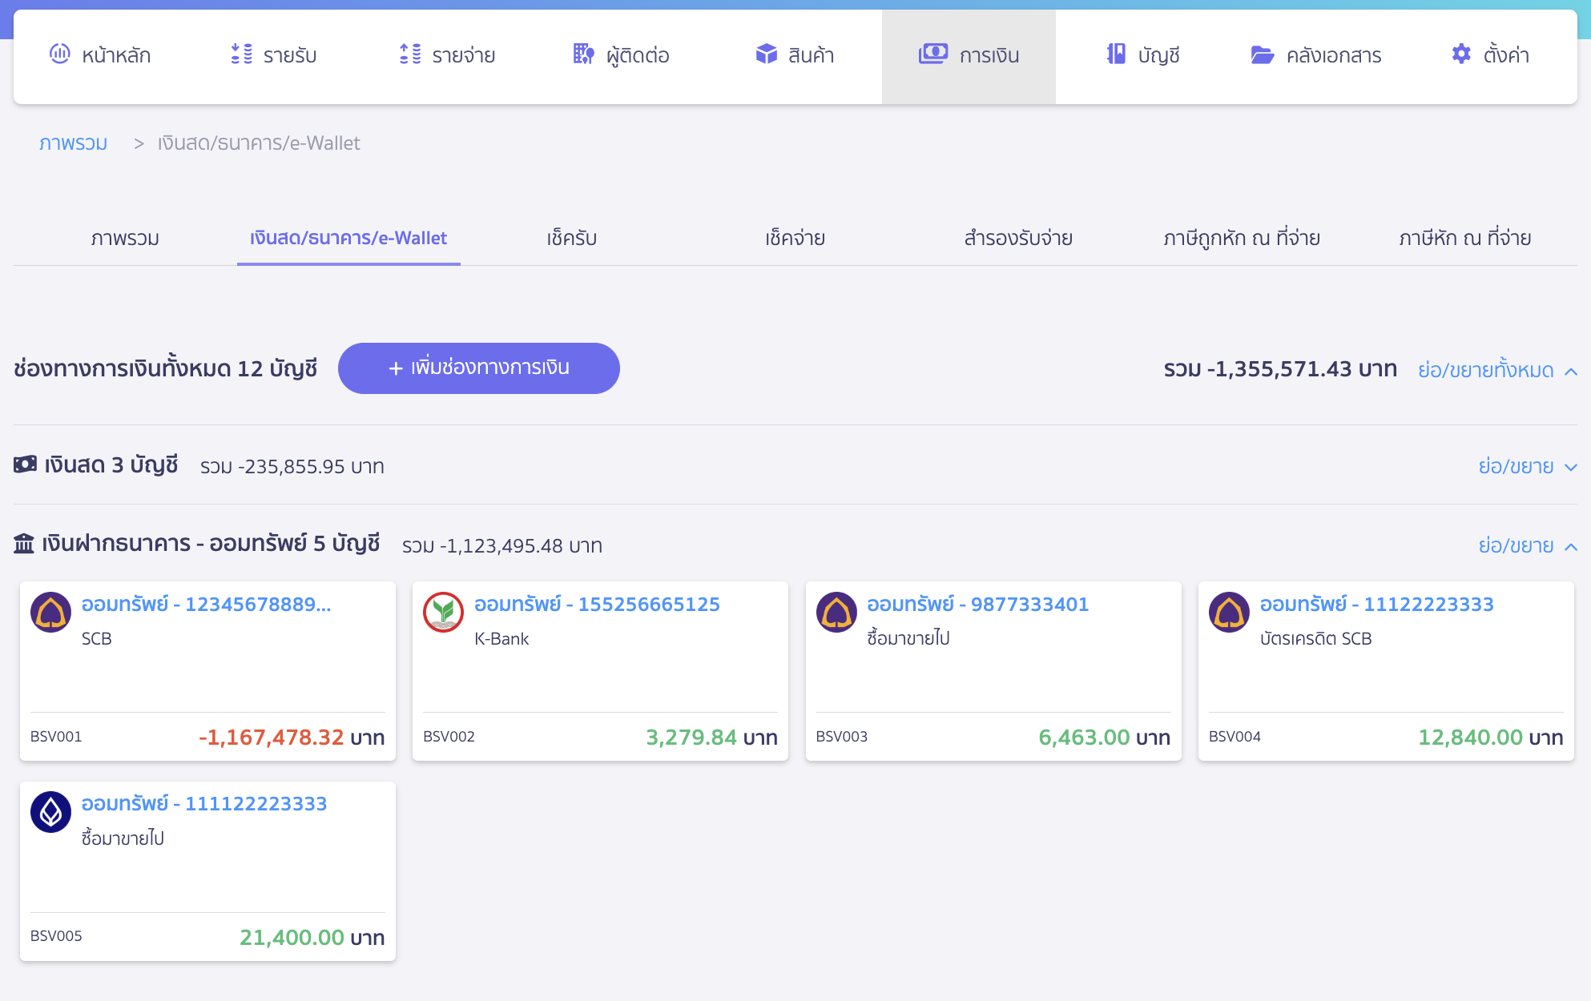
Task: Click the K-Bank logo on the BSV002 card
Action: pos(443,613)
